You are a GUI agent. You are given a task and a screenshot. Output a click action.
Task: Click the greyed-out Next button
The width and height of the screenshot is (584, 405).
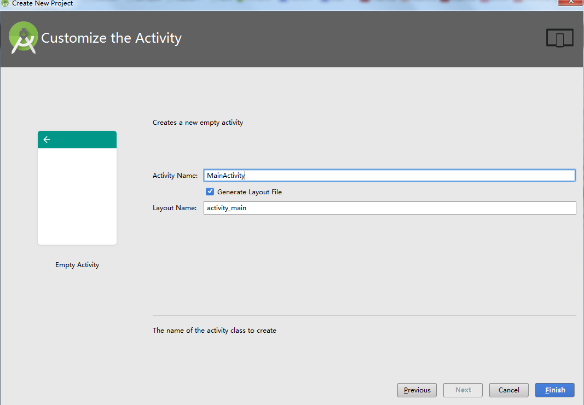[463, 390]
